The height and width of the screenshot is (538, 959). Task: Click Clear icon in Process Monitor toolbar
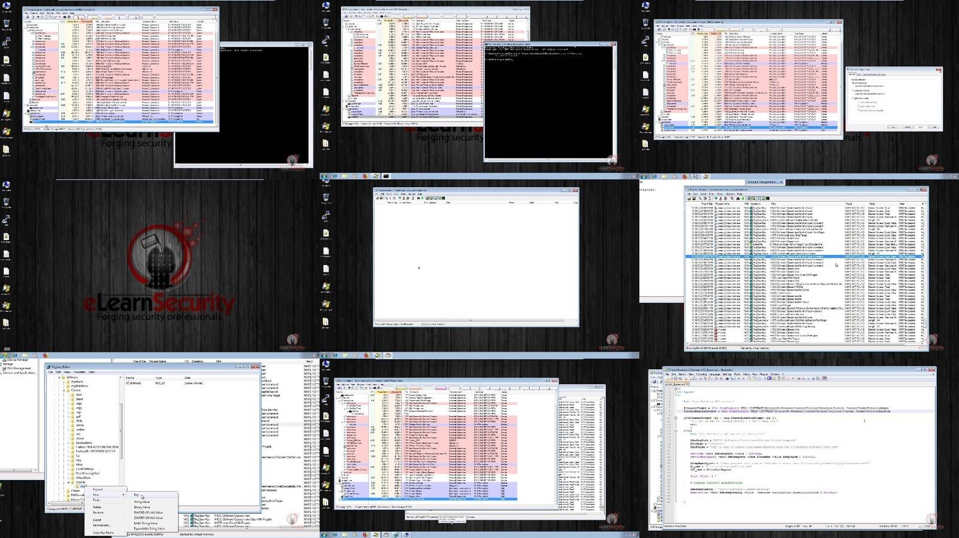tap(710, 199)
